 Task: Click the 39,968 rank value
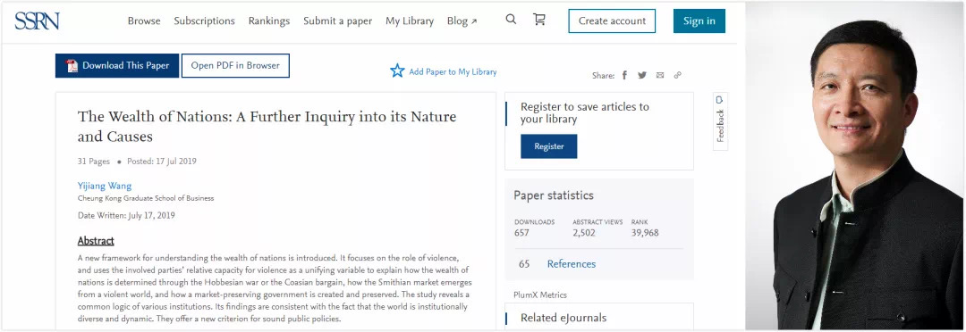(645, 233)
